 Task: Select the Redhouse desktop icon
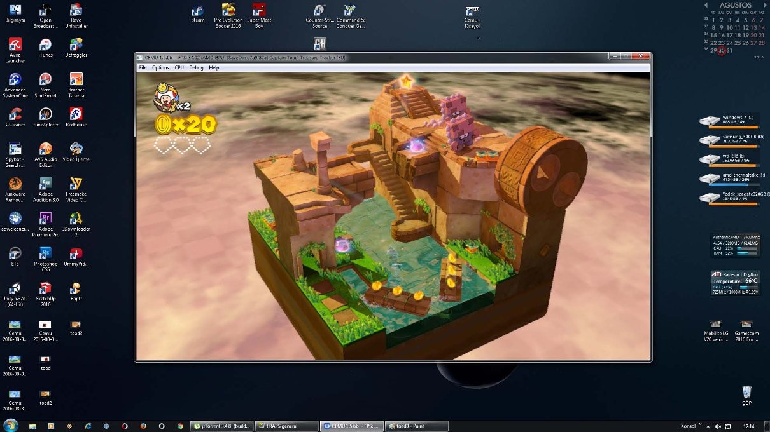pyautogui.click(x=76, y=117)
